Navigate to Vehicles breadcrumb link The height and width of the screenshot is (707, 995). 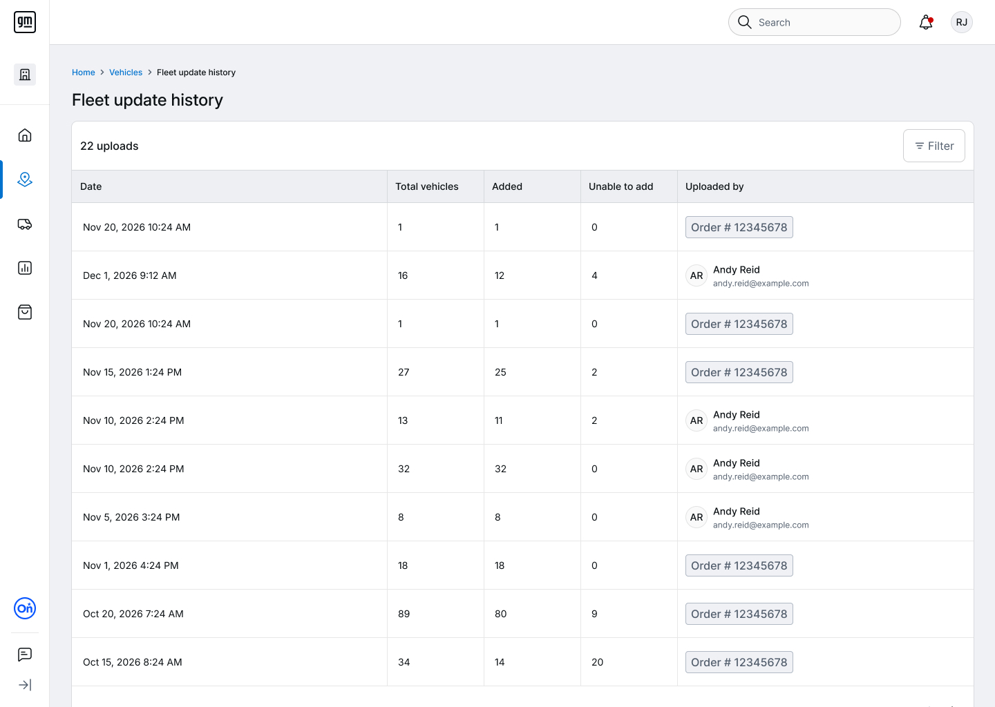coord(126,72)
